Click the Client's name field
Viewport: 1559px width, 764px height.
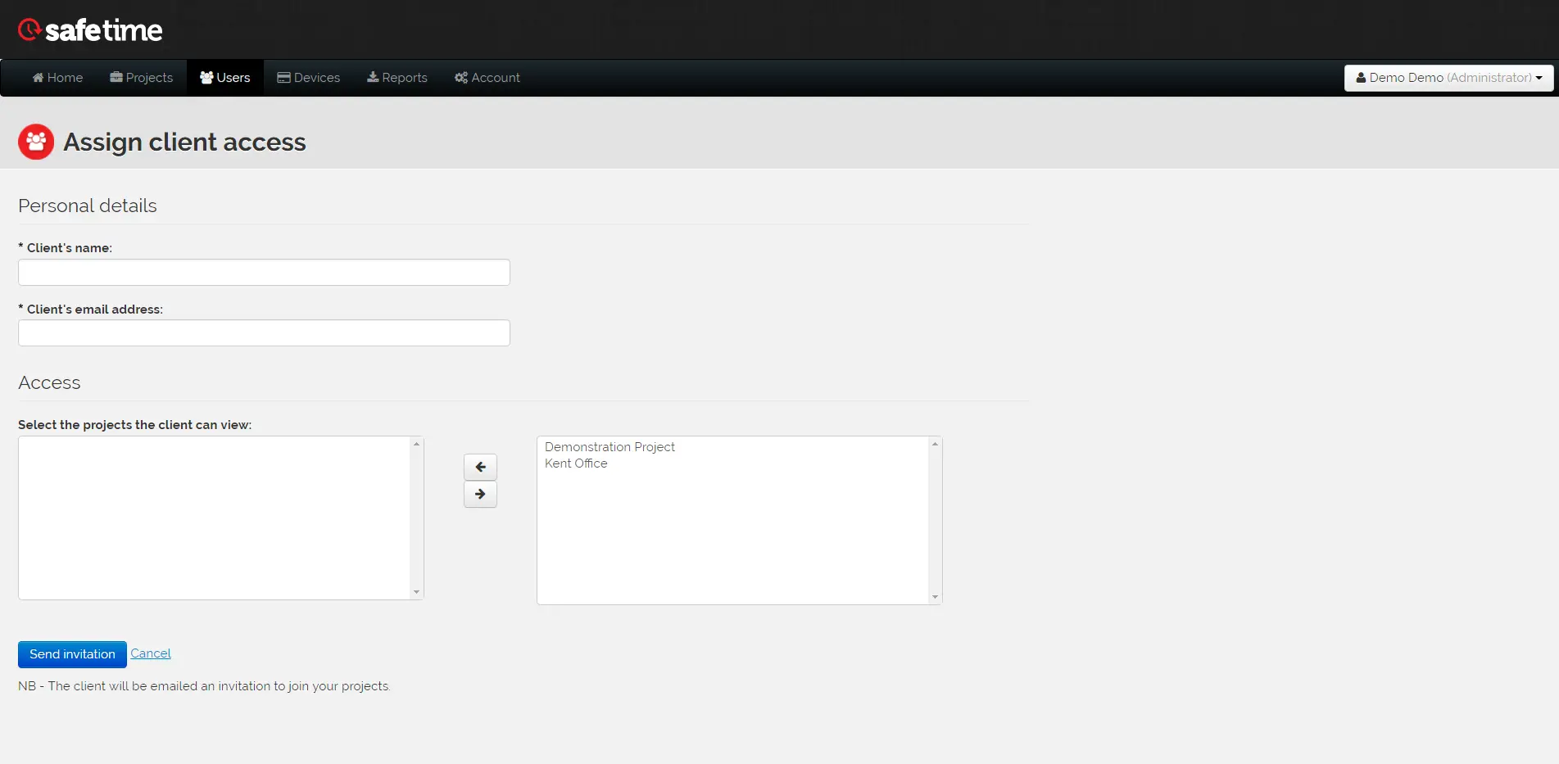tap(264, 273)
